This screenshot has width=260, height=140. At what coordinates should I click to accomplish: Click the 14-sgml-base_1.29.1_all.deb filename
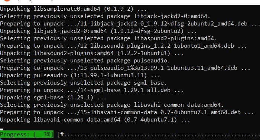pos(118,90)
